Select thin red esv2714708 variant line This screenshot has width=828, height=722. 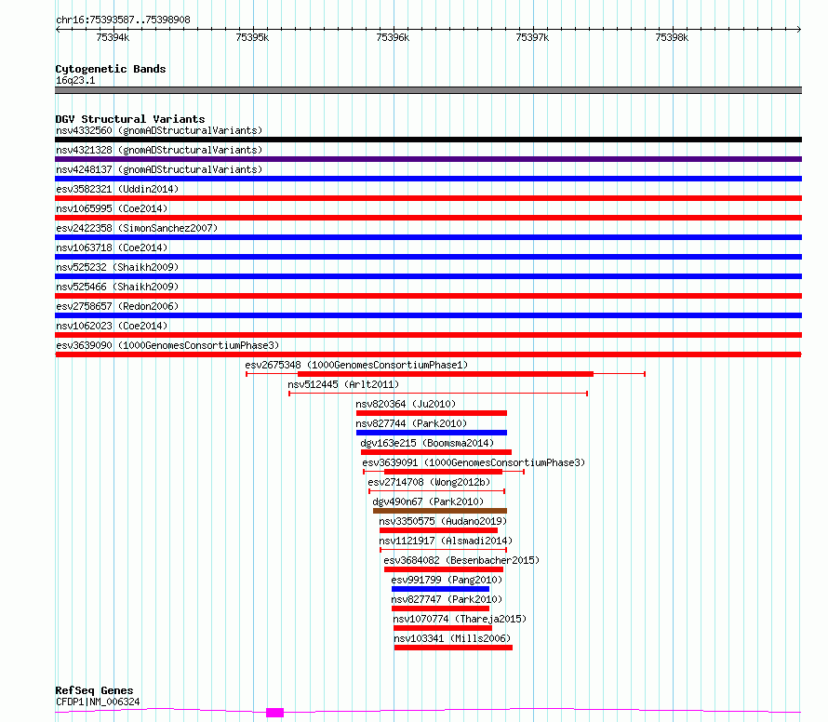[x=437, y=491]
